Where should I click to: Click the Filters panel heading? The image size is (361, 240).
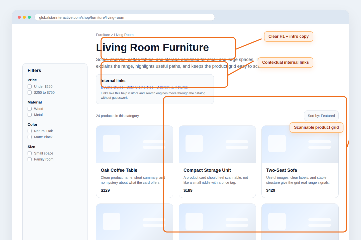[34, 70]
